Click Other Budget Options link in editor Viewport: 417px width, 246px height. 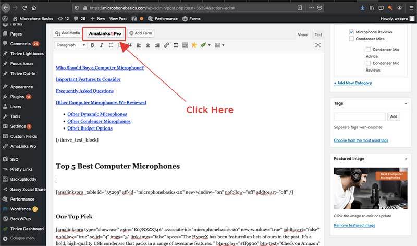[90, 128]
